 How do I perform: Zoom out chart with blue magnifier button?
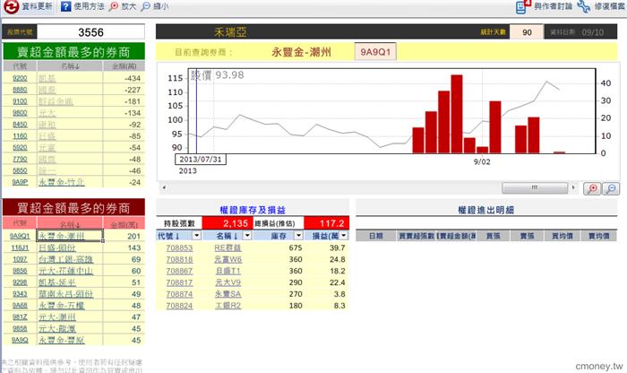tap(611, 188)
